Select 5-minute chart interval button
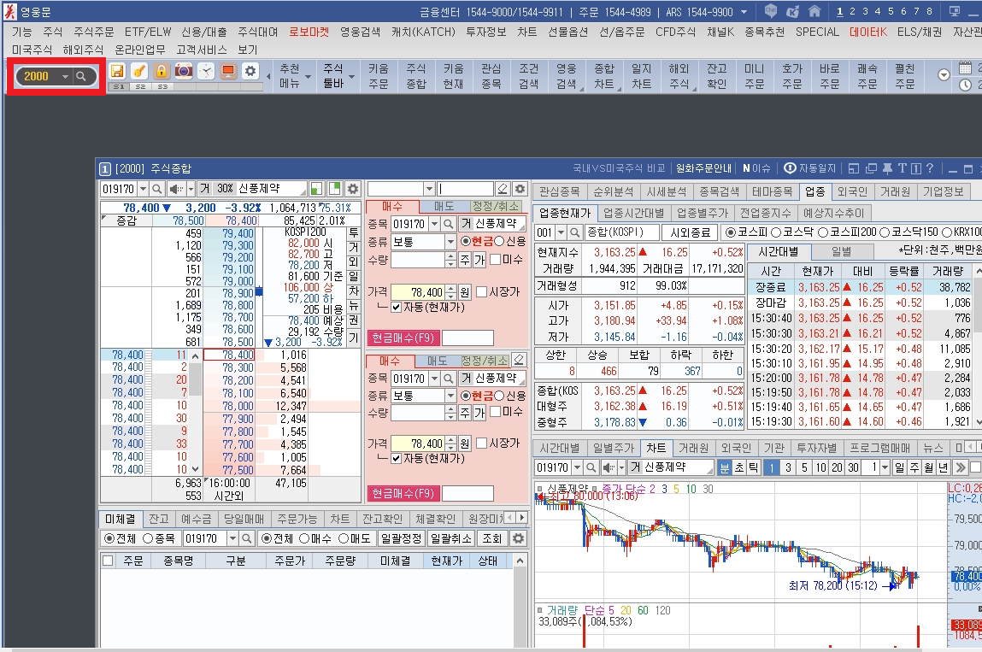The width and height of the screenshot is (982, 652). point(804,467)
